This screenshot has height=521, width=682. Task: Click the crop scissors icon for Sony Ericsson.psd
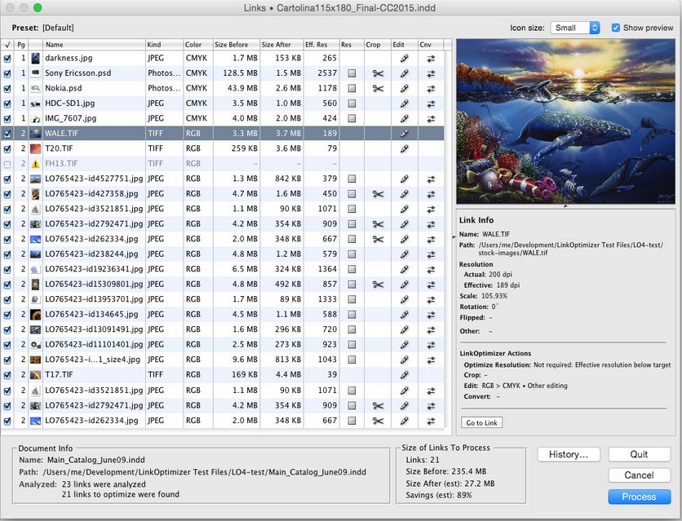(x=377, y=73)
